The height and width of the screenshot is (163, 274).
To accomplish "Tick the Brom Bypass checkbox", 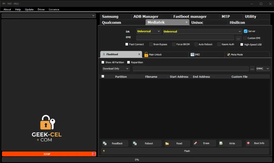I will (151, 44).
